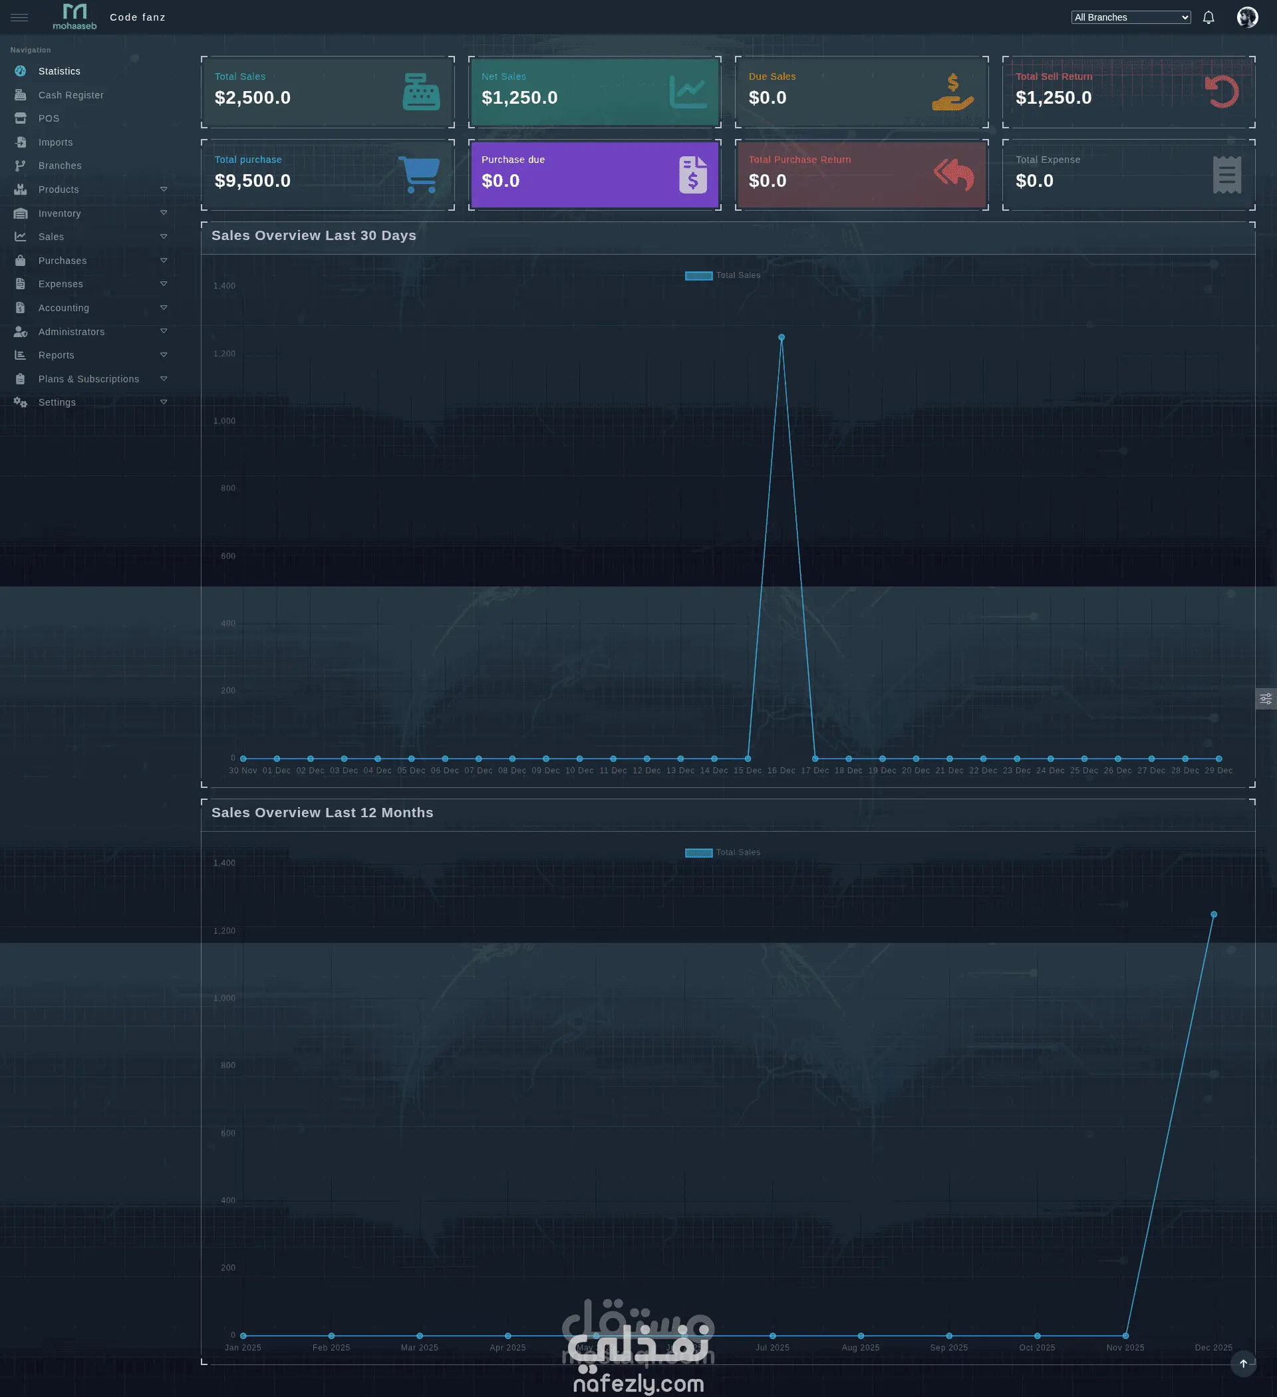Click the Purchase due invoice icon

click(692, 175)
